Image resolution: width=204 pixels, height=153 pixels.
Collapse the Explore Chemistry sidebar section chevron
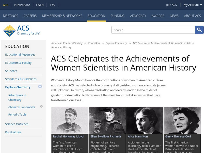(40, 87)
